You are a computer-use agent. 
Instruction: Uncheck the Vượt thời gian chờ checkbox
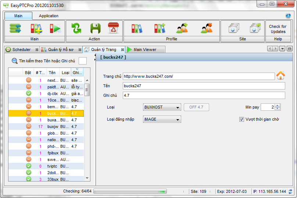[241, 120]
